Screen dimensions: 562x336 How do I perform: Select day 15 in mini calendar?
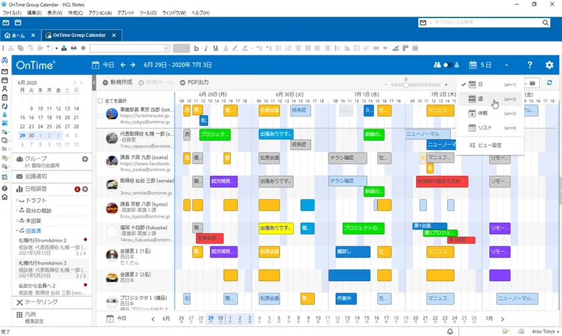pyautogui.click(x=22, y=117)
